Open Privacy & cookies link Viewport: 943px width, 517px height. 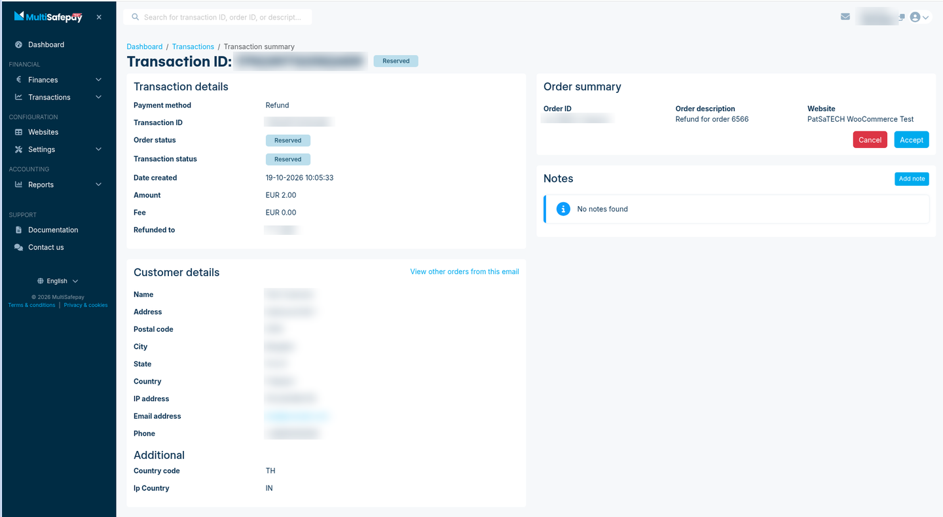click(86, 305)
